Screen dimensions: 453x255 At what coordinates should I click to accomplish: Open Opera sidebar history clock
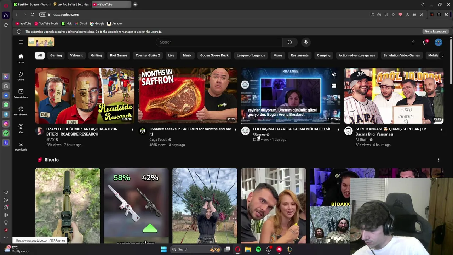[6, 200]
